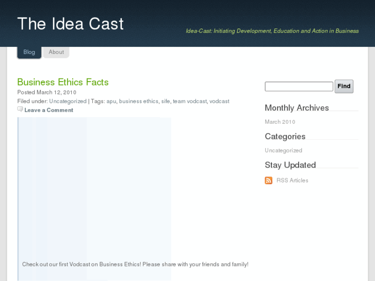Select the vodcast tag link
This screenshot has width=375, height=281.
tap(219, 102)
